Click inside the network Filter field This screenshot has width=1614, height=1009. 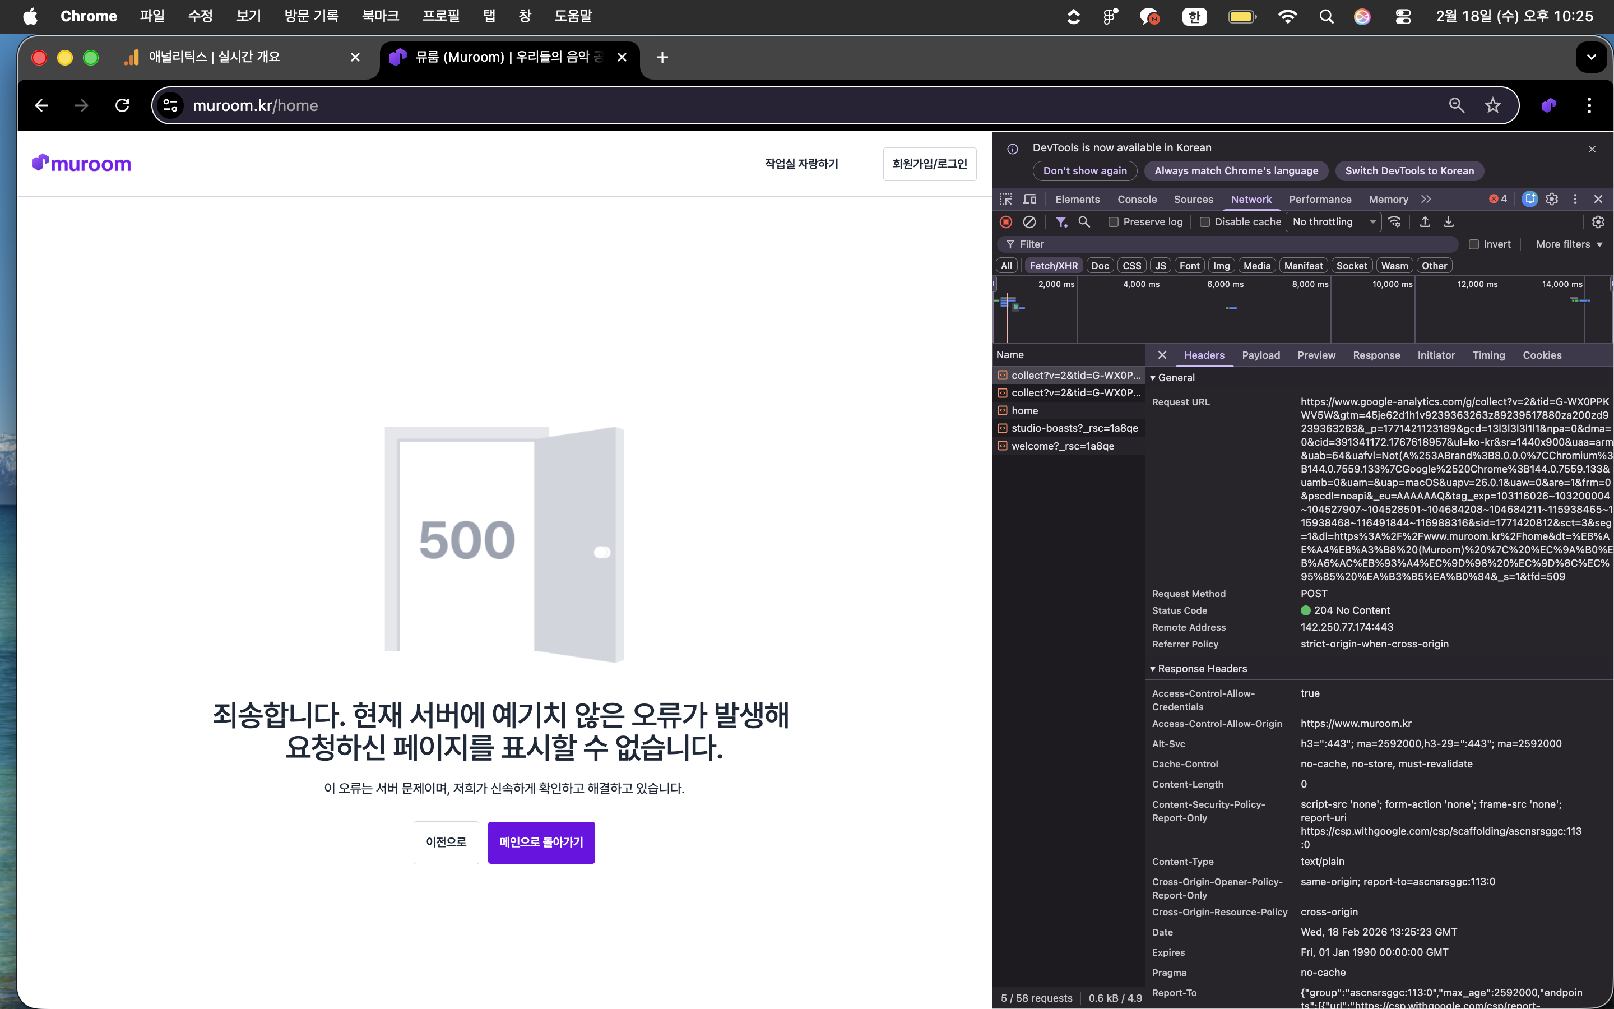pyautogui.click(x=1234, y=244)
